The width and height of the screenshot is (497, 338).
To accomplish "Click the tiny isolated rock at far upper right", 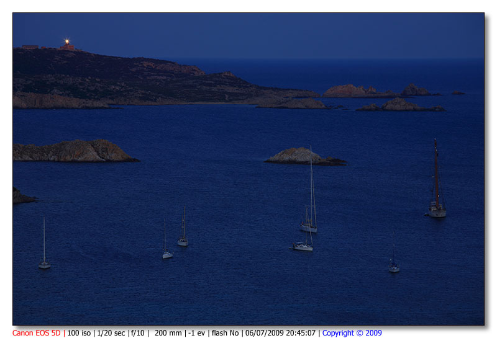I will pyautogui.click(x=458, y=93).
